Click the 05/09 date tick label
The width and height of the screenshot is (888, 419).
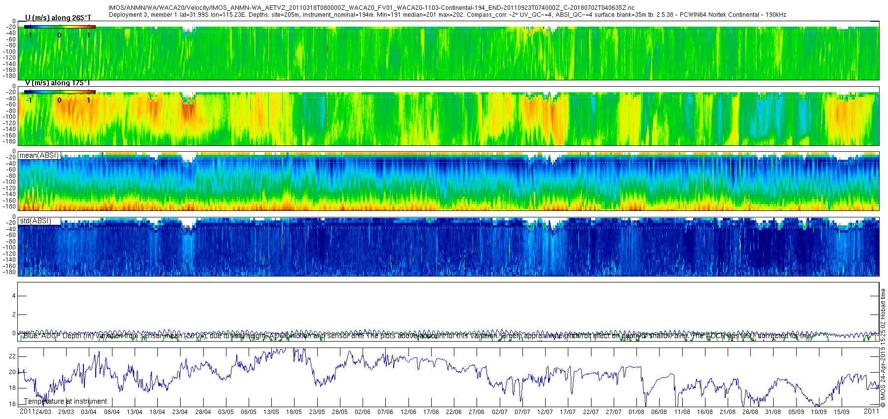pyautogui.click(x=796, y=412)
